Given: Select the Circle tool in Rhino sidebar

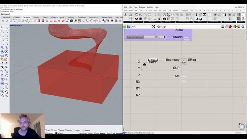Looking at the screenshot, I should [x=2, y=35].
